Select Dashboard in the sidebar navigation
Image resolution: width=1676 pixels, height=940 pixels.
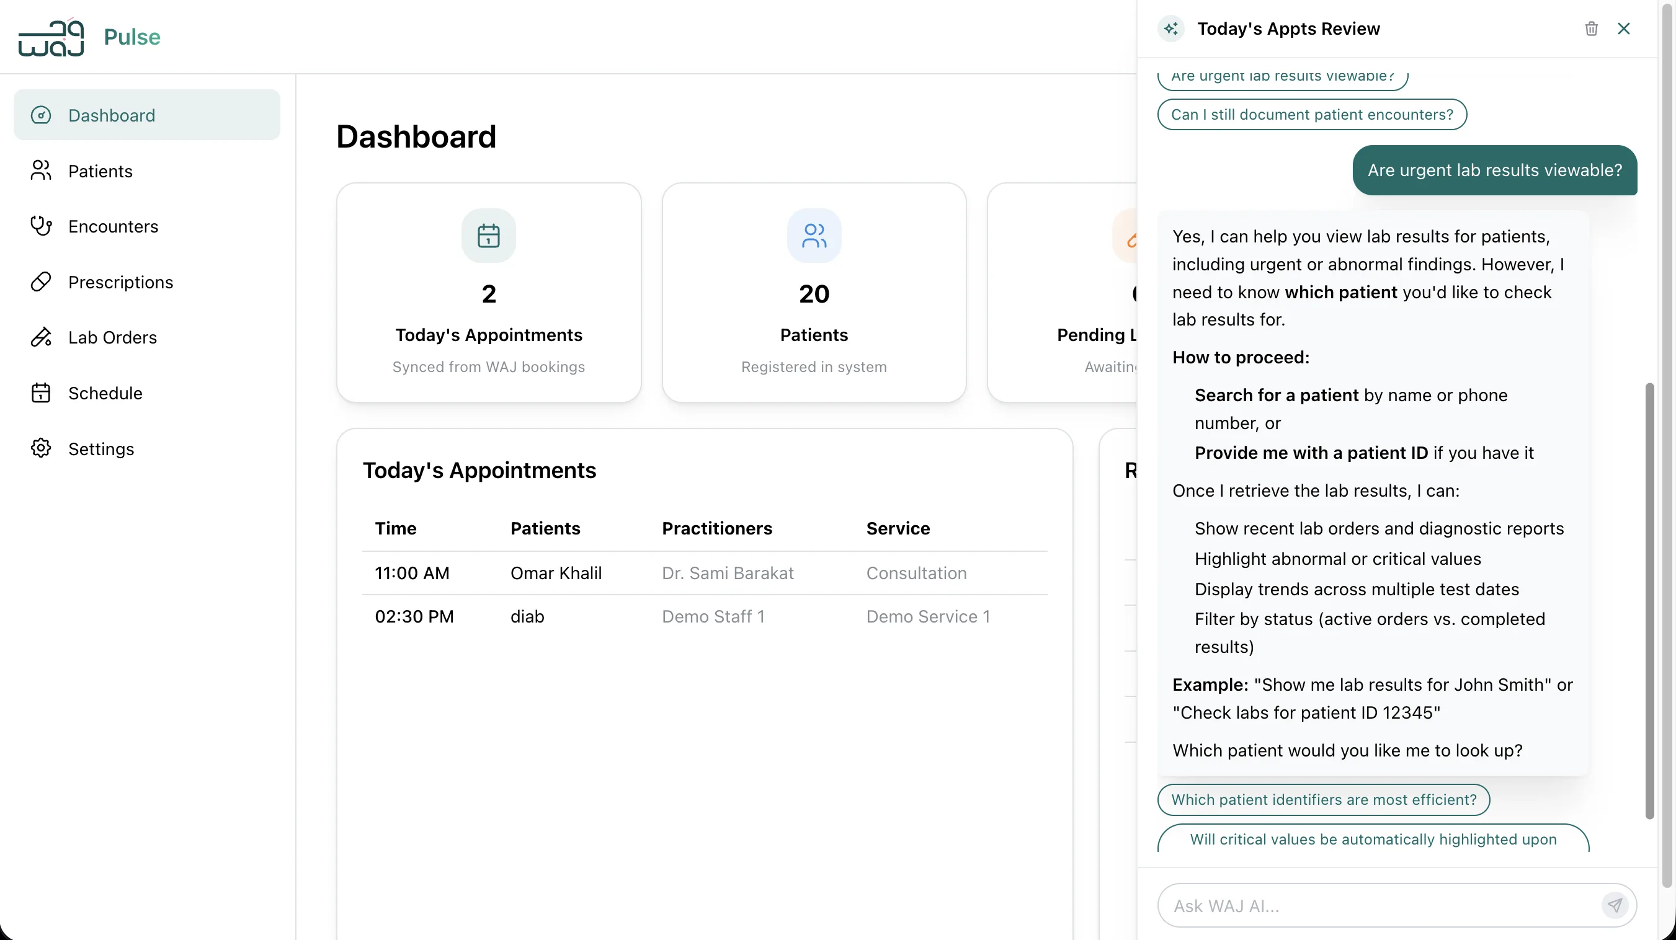pos(111,115)
